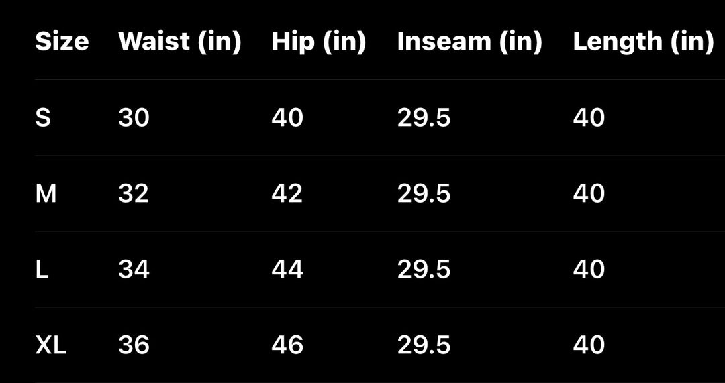Click the XL size row label
This screenshot has width=725, height=383.
(51, 345)
